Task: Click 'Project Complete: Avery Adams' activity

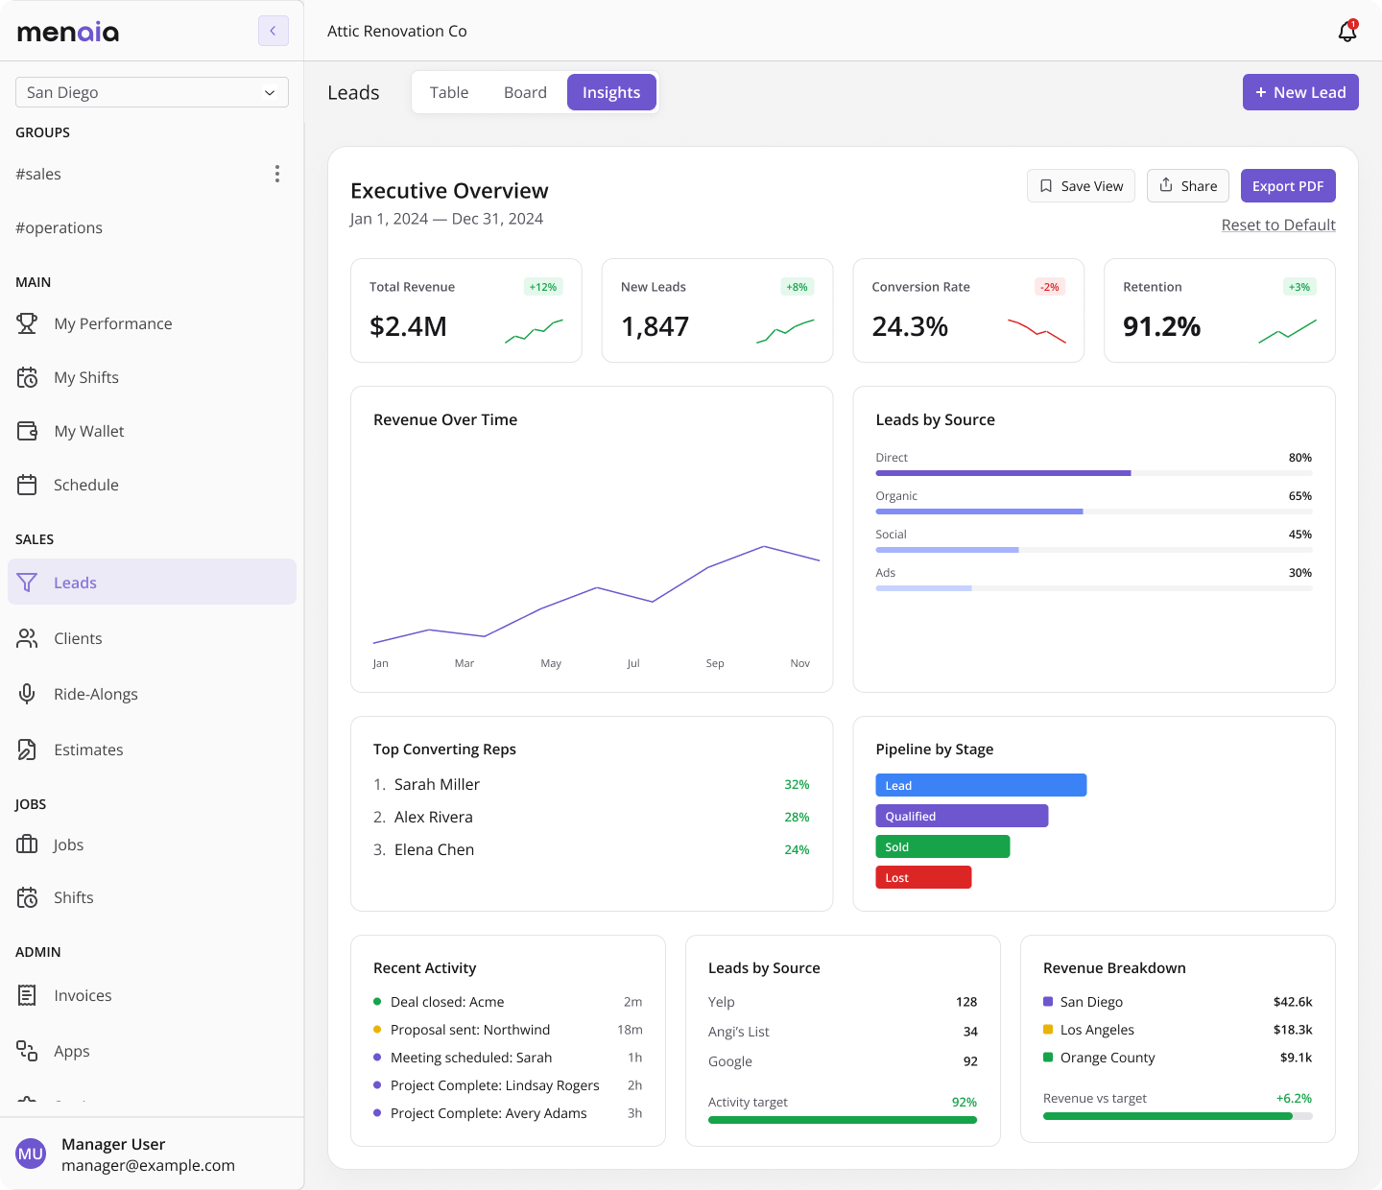Action: point(508,1112)
